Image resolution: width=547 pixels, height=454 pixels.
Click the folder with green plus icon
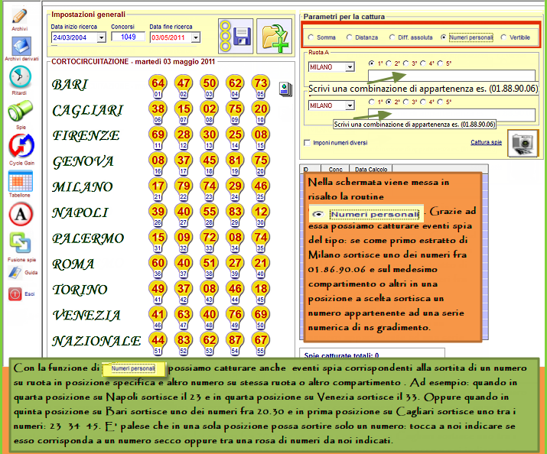[274, 36]
